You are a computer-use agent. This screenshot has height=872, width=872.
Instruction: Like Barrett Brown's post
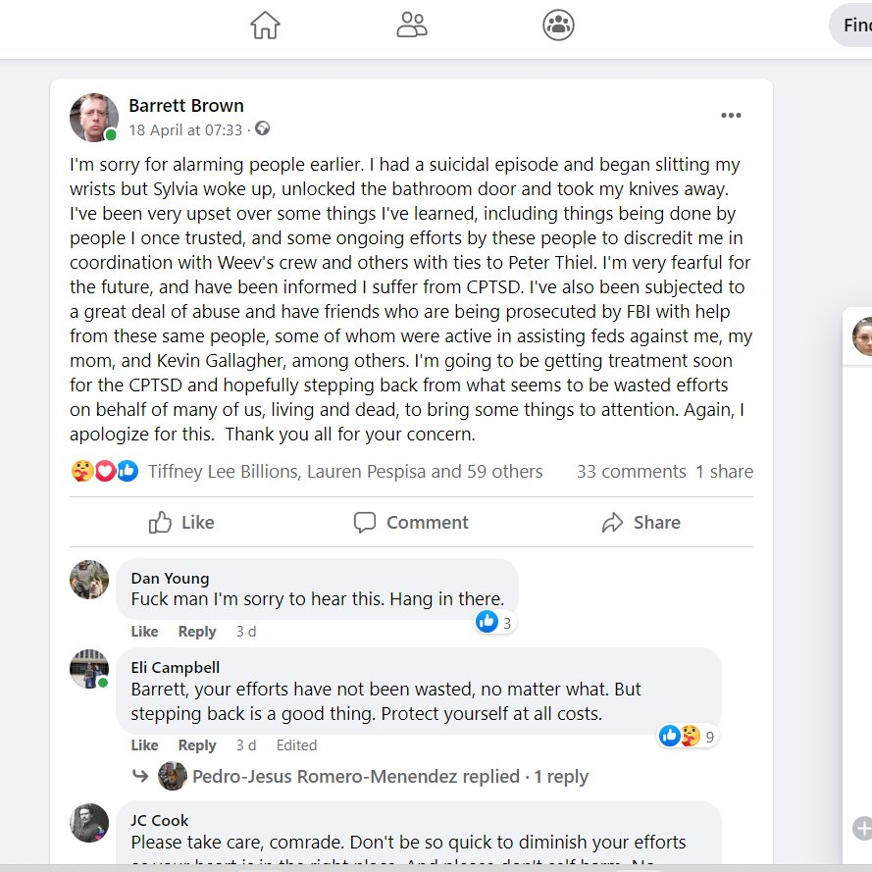(181, 523)
